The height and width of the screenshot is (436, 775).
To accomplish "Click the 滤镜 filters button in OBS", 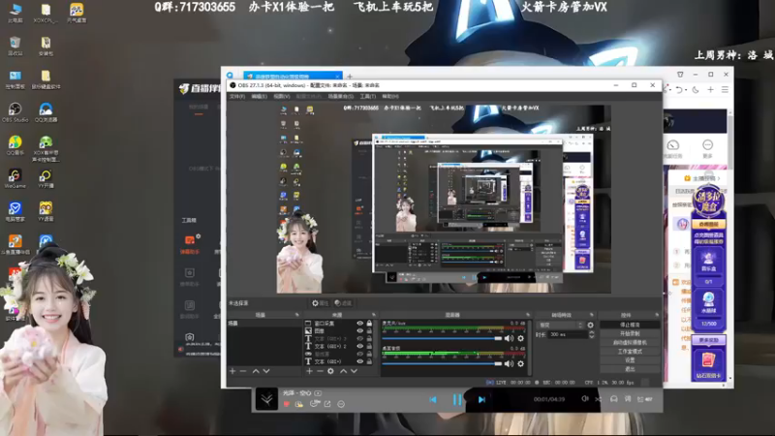I will (343, 303).
